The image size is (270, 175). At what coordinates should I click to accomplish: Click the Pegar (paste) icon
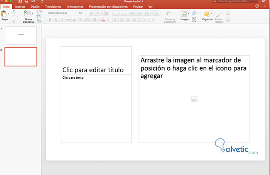[5, 14]
